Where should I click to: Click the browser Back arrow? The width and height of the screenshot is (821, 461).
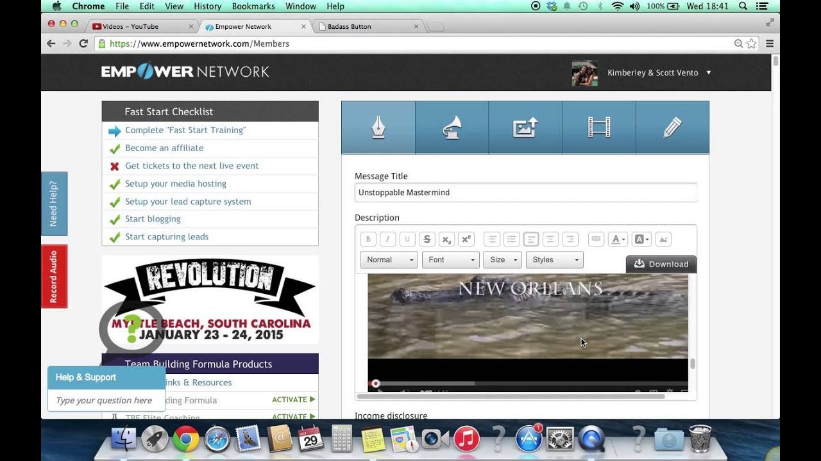click(51, 44)
